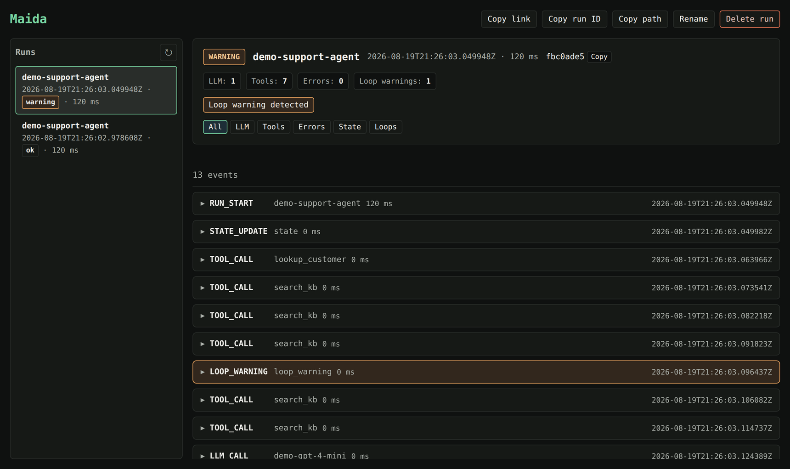Delete the current run
The width and height of the screenshot is (790, 469).
tap(749, 19)
